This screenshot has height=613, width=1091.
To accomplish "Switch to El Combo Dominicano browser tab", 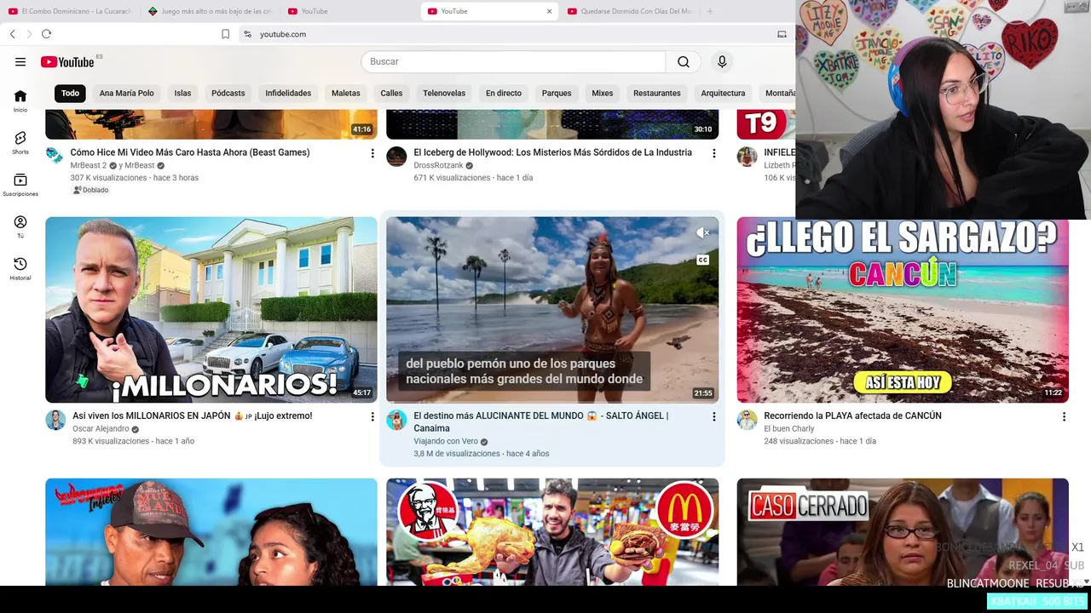I will 70,11.
